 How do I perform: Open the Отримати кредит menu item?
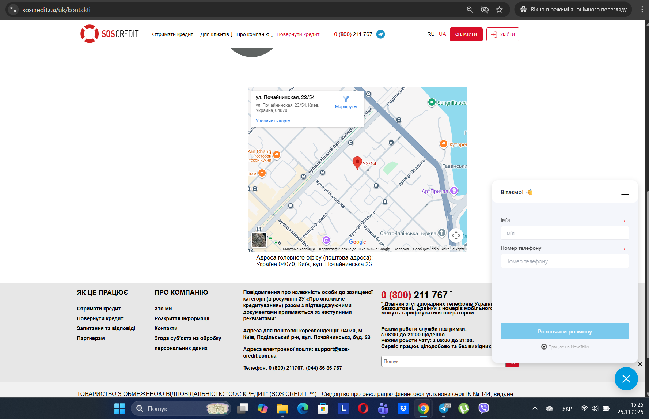tap(172, 34)
